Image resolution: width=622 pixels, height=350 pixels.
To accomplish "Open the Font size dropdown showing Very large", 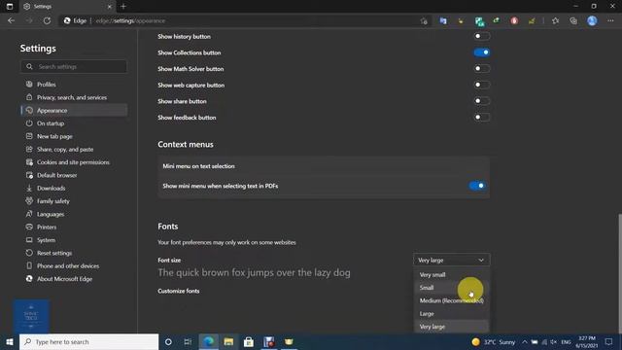I will click(x=451, y=260).
